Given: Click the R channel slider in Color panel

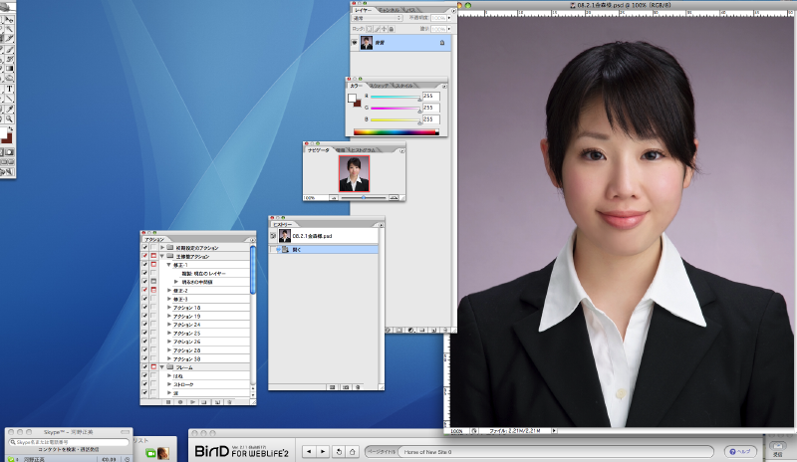Looking at the screenshot, I should (x=396, y=97).
